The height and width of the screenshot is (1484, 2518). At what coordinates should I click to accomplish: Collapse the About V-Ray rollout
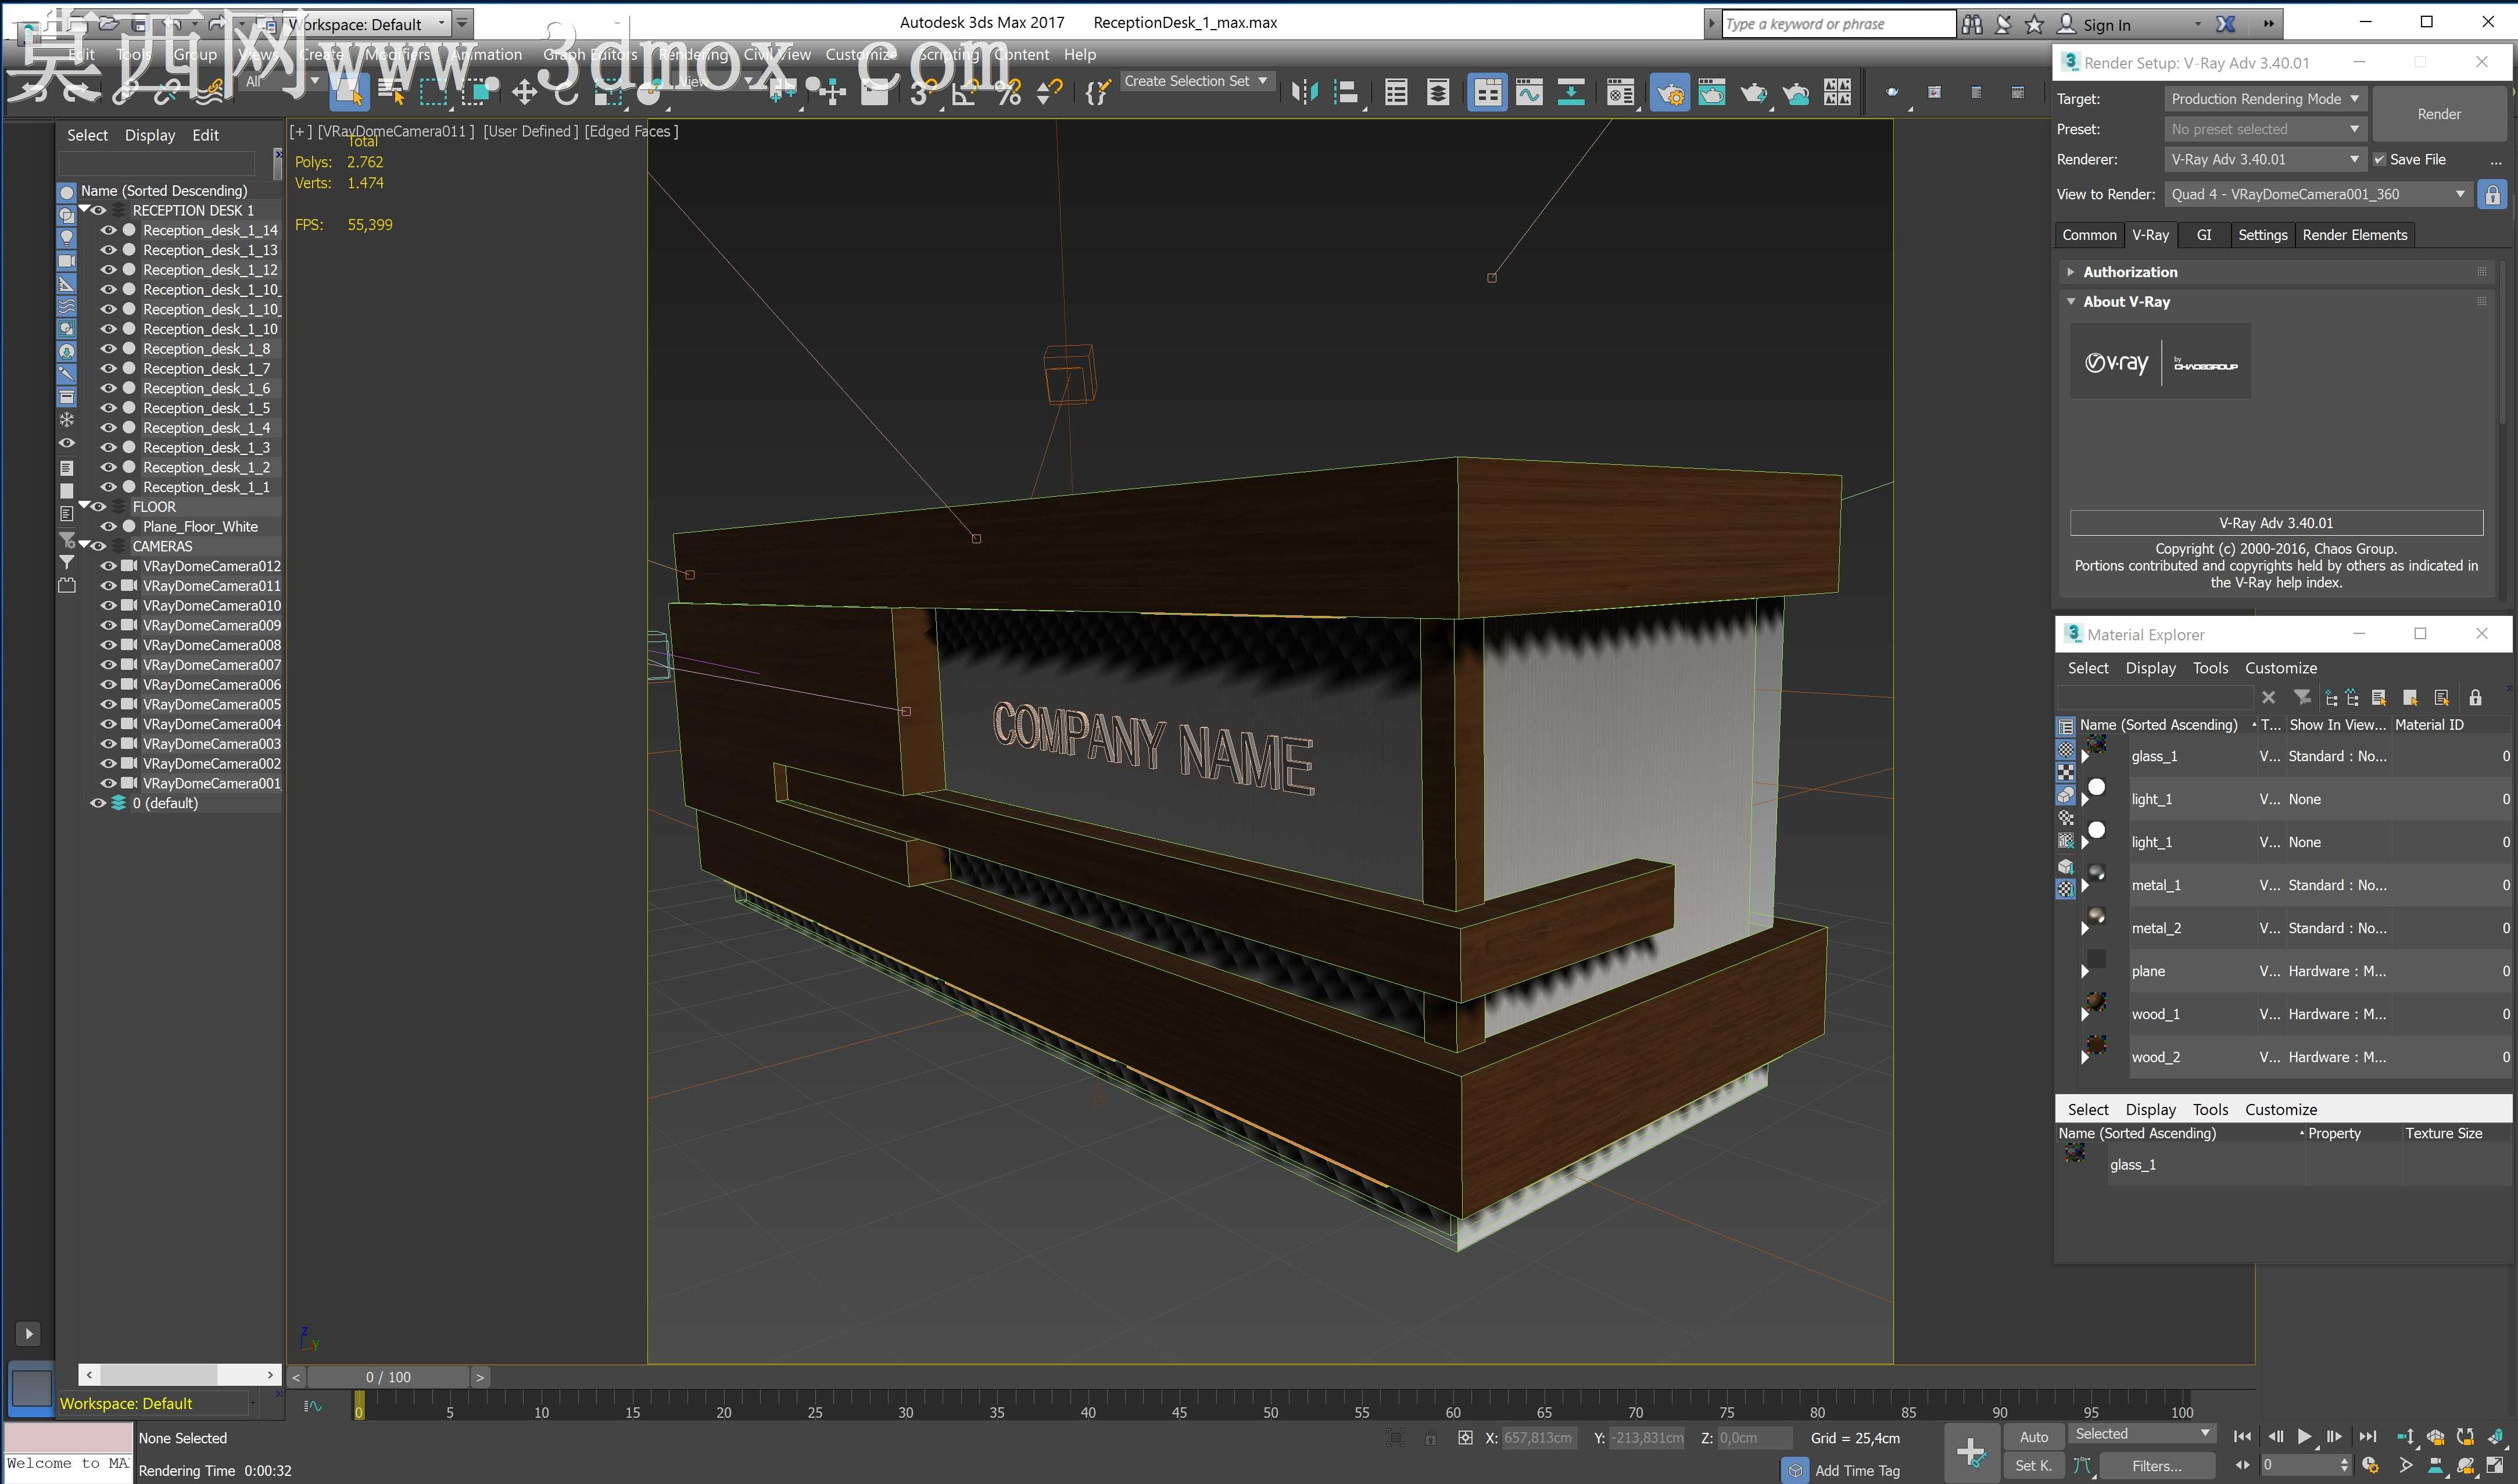pyautogui.click(x=2070, y=301)
